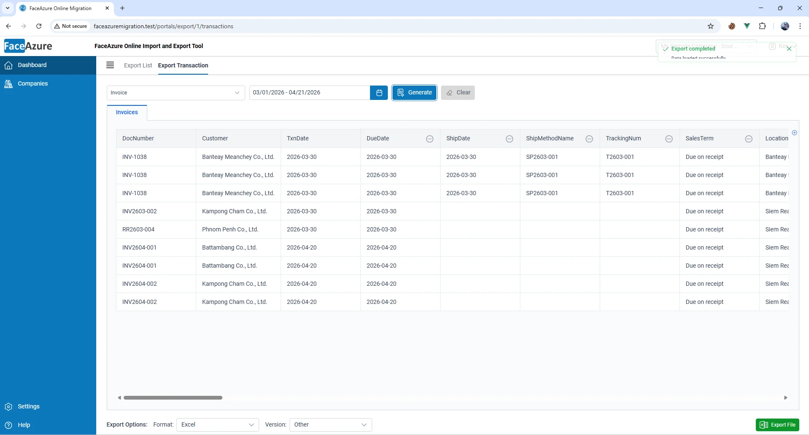Click the Customer column header
This screenshot has width=809, height=435.
click(238, 138)
